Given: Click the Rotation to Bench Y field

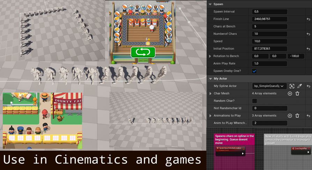Looking at the screenshot, I should point(278,56).
